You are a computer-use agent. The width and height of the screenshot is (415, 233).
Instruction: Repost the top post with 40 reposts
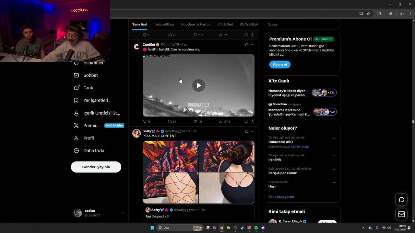point(172,35)
